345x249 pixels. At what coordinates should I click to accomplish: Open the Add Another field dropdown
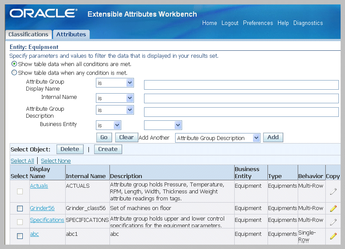(218, 138)
